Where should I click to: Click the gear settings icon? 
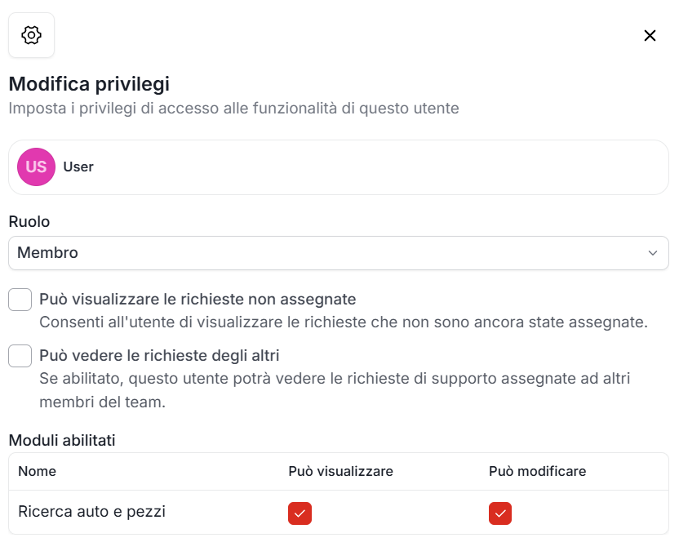[31, 35]
